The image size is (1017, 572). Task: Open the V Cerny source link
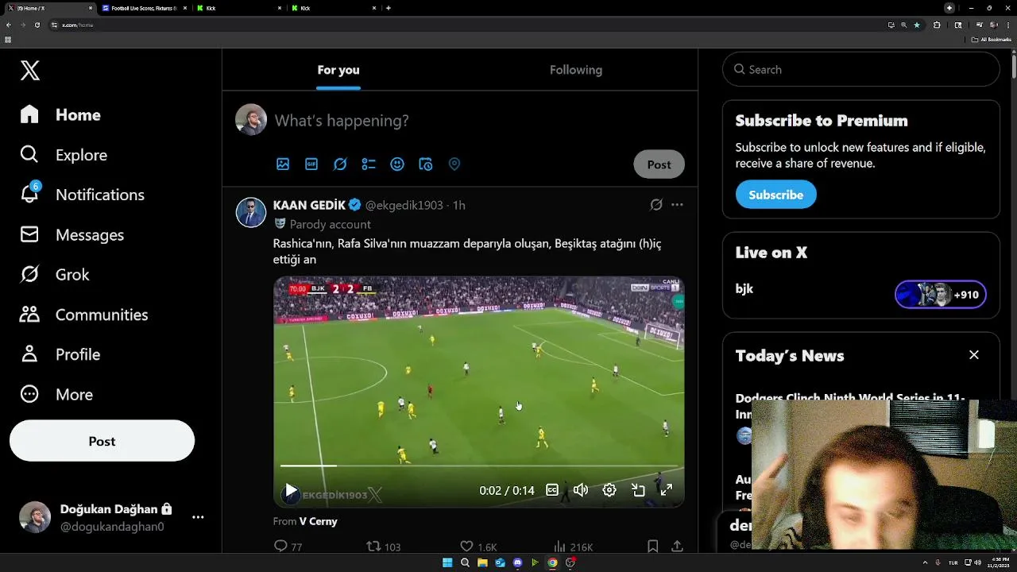318,521
